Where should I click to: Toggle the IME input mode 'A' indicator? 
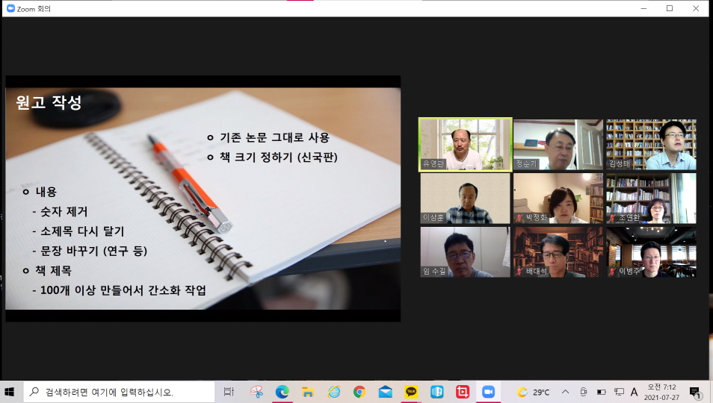[x=634, y=392]
